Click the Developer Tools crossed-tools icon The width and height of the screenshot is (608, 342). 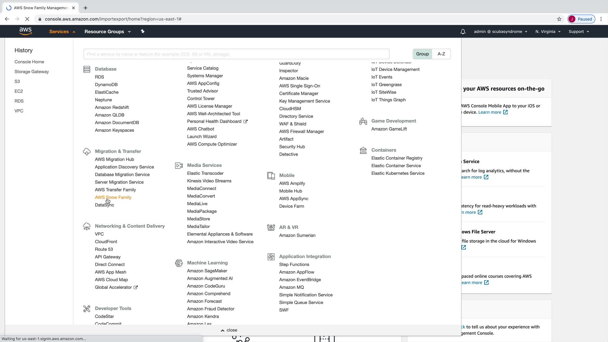pyautogui.click(x=87, y=308)
